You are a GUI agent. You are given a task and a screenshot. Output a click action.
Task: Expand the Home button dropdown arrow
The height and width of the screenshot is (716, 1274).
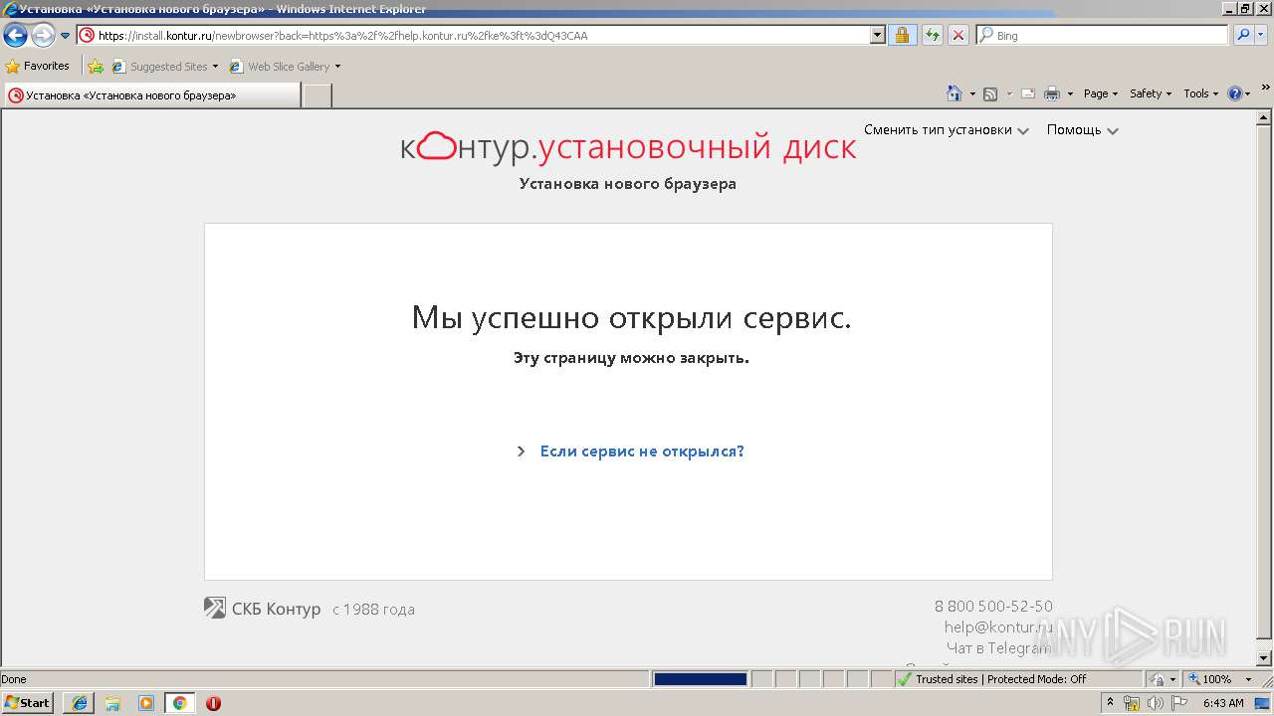point(972,93)
